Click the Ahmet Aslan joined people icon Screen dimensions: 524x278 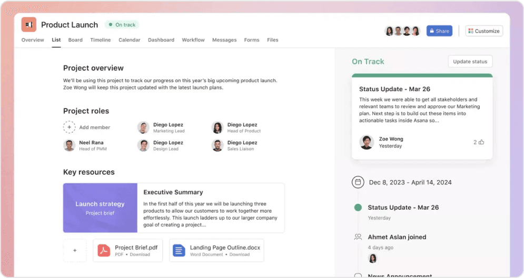point(358,237)
